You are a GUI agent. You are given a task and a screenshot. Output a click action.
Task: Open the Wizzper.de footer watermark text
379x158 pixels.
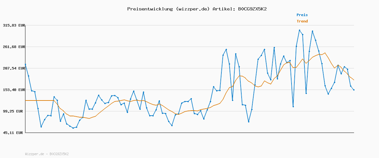pyautogui.click(x=47, y=154)
